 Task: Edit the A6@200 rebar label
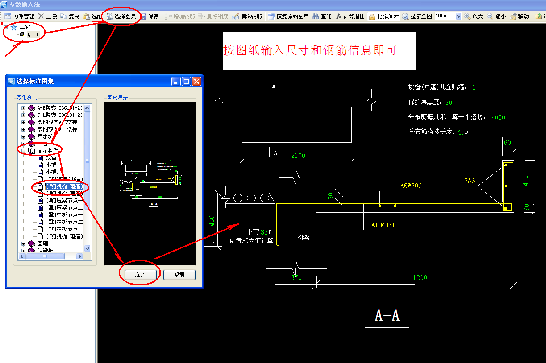[411, 186]
